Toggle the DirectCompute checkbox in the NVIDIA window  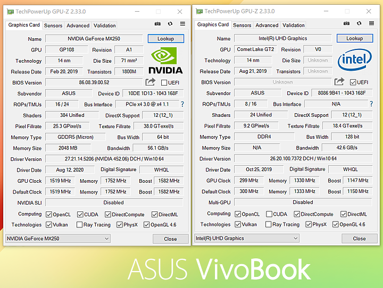click(x=107, y=215)
